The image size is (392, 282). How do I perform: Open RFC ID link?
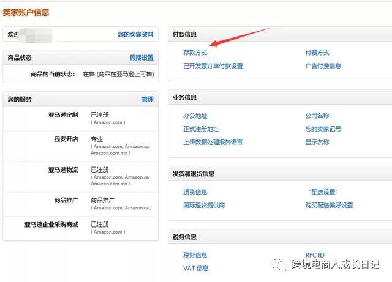point(315,255)
